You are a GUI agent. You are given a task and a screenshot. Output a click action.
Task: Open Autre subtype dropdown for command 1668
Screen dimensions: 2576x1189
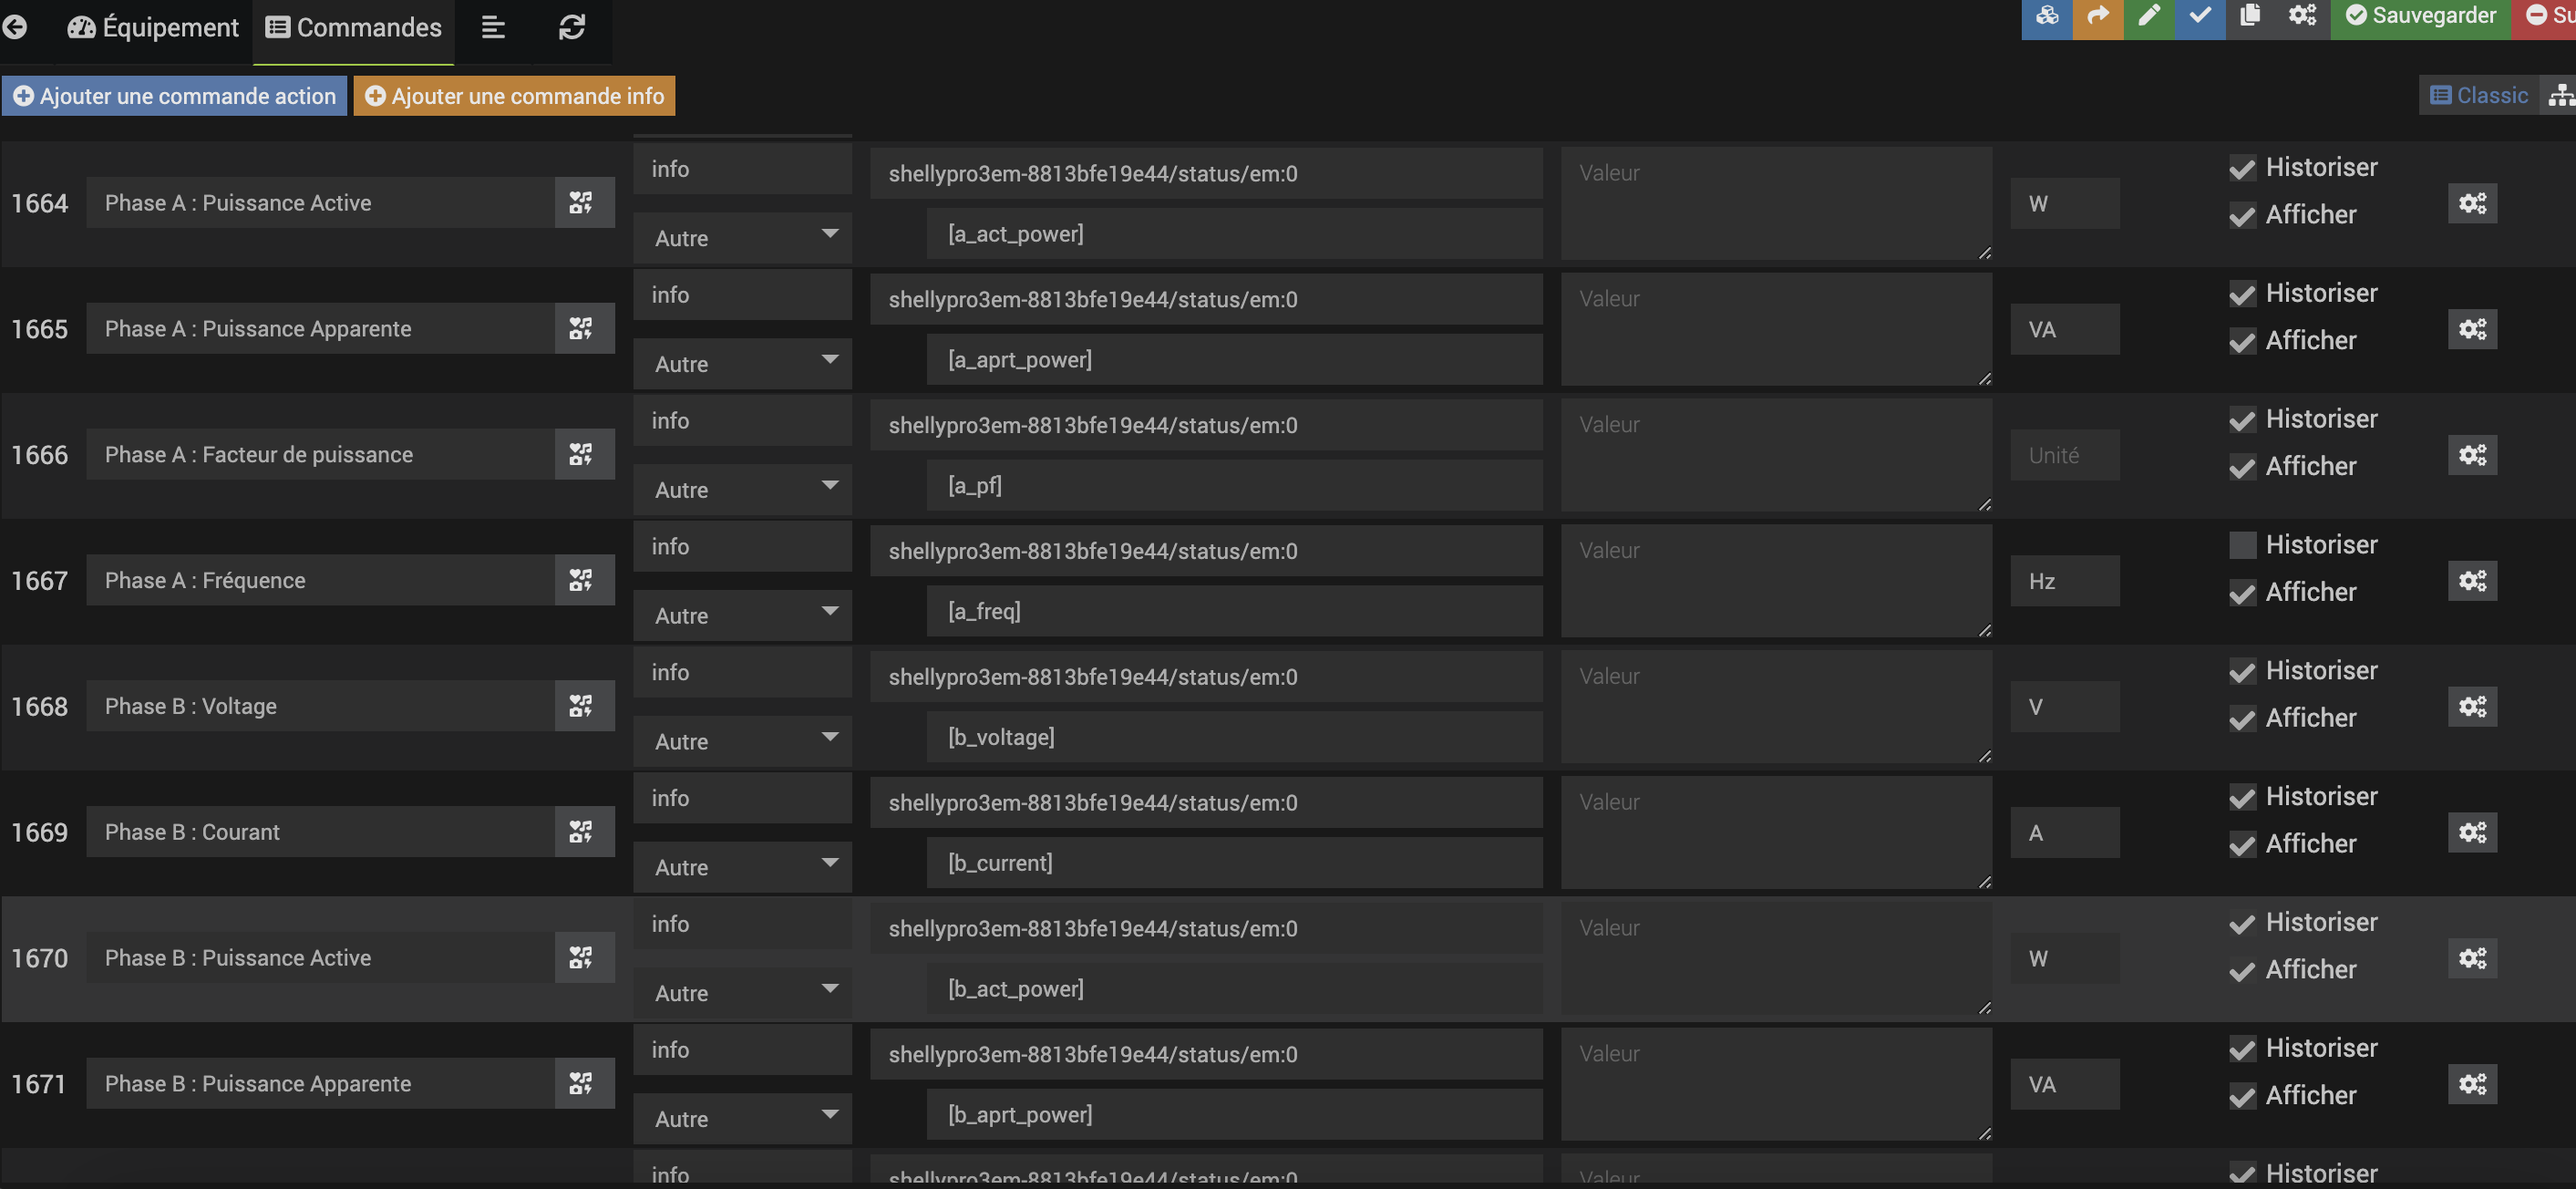(x=743, y=742)
